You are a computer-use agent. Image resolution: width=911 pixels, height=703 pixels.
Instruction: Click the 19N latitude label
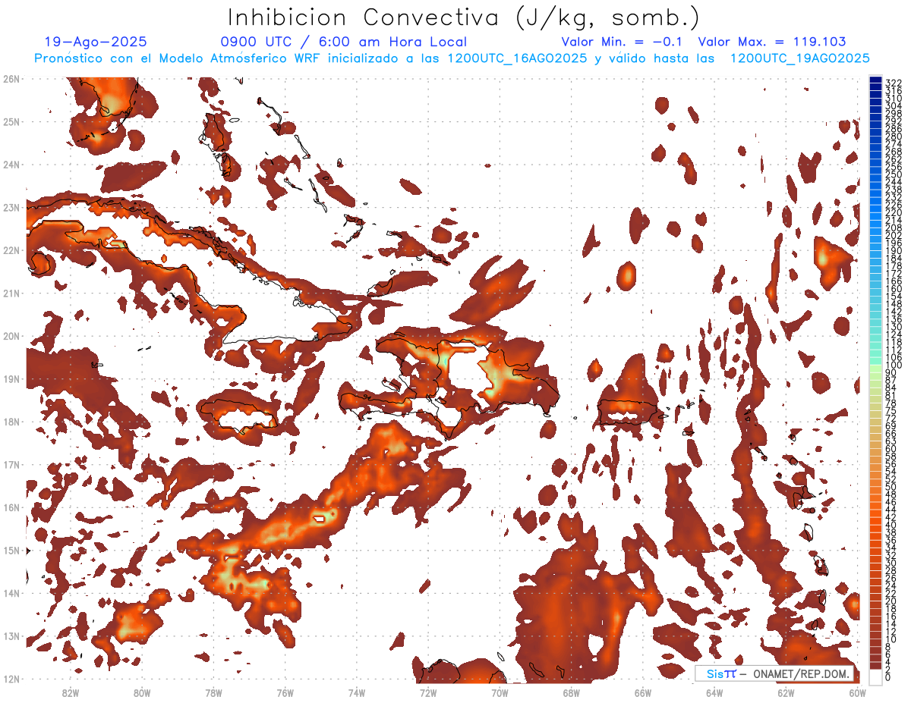(11, 378)
